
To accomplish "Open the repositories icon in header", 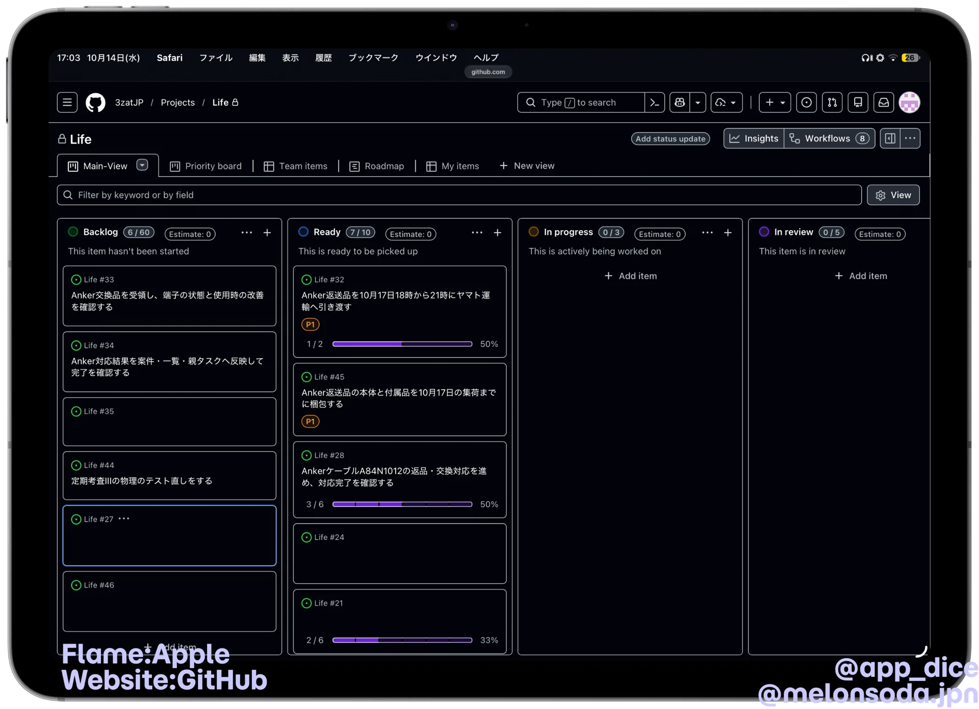I will [x=858, y=102].
